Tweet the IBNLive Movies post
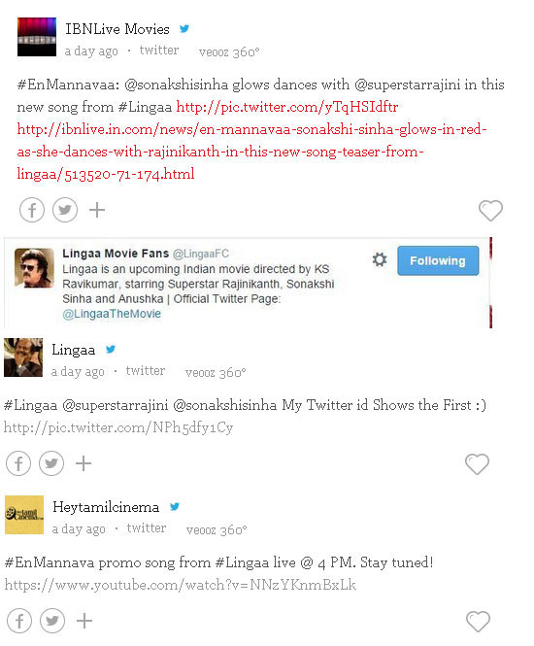Viewport: 534px width, 646px height. 65,210
